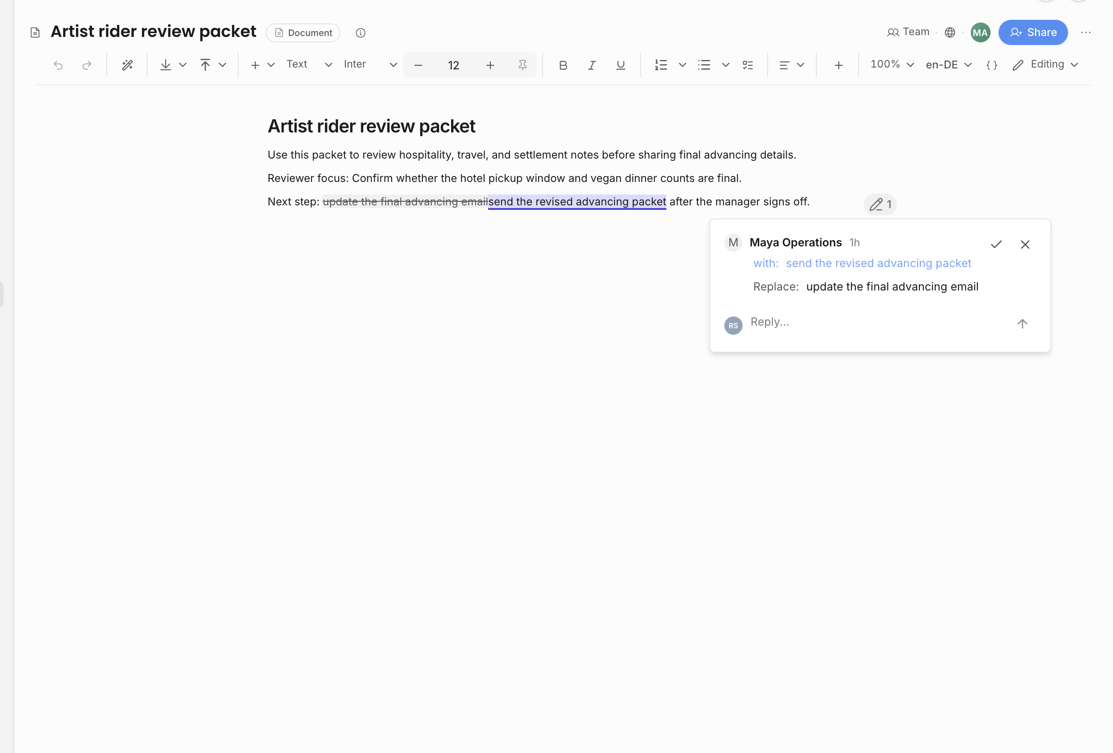The height and width of the screenshot is (753, 1113).
Task: Undo the last action
Action: coord(58,65)
